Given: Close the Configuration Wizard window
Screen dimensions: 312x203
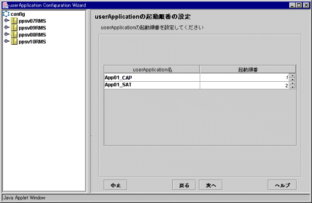Looking at the screenshot, I should (306, 5).
